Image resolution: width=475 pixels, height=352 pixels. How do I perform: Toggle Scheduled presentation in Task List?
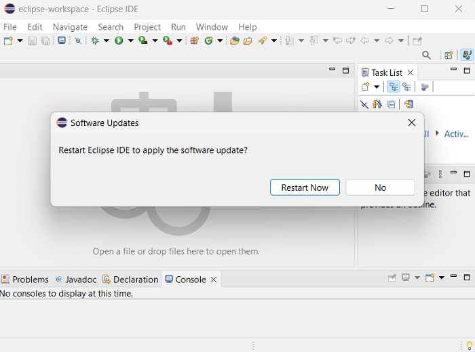(406, 87)
